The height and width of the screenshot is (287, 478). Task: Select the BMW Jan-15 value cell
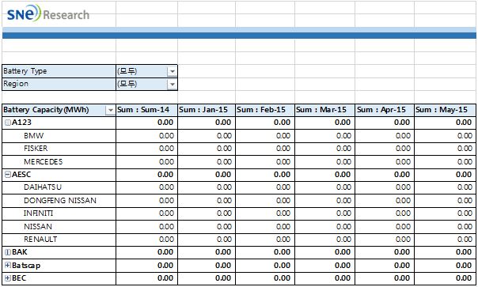pos(207,135)
